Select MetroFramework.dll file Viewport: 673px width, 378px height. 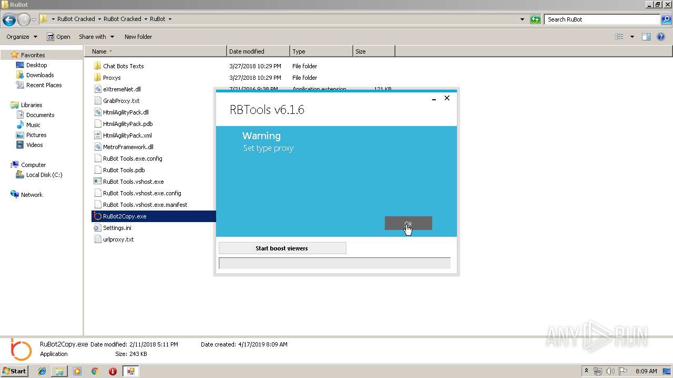[128, 147]
